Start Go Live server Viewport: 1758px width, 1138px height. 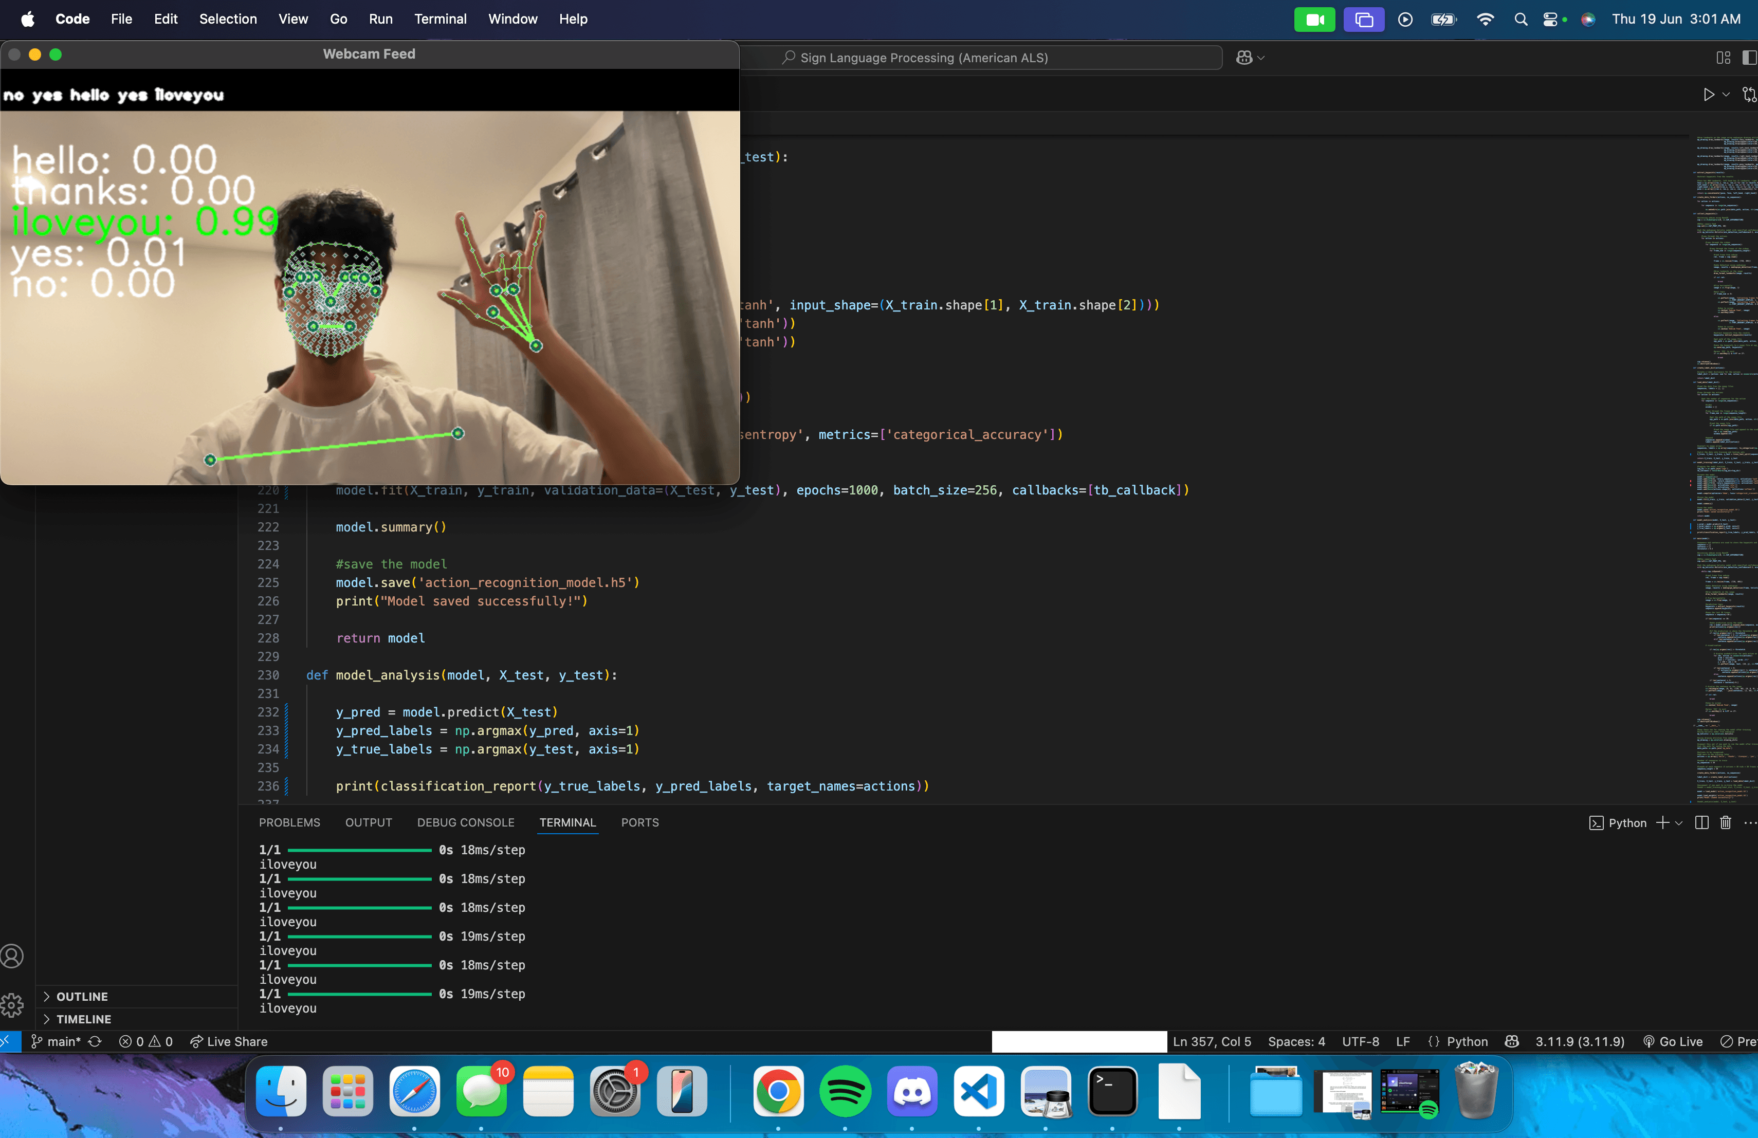point(1673,1041)
